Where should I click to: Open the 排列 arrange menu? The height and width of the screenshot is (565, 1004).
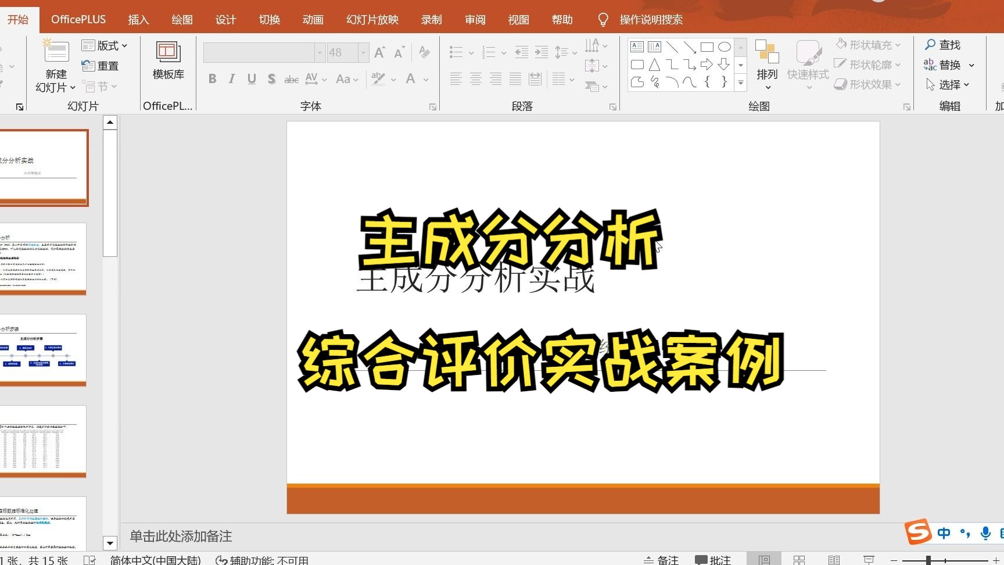click(767, 65)
